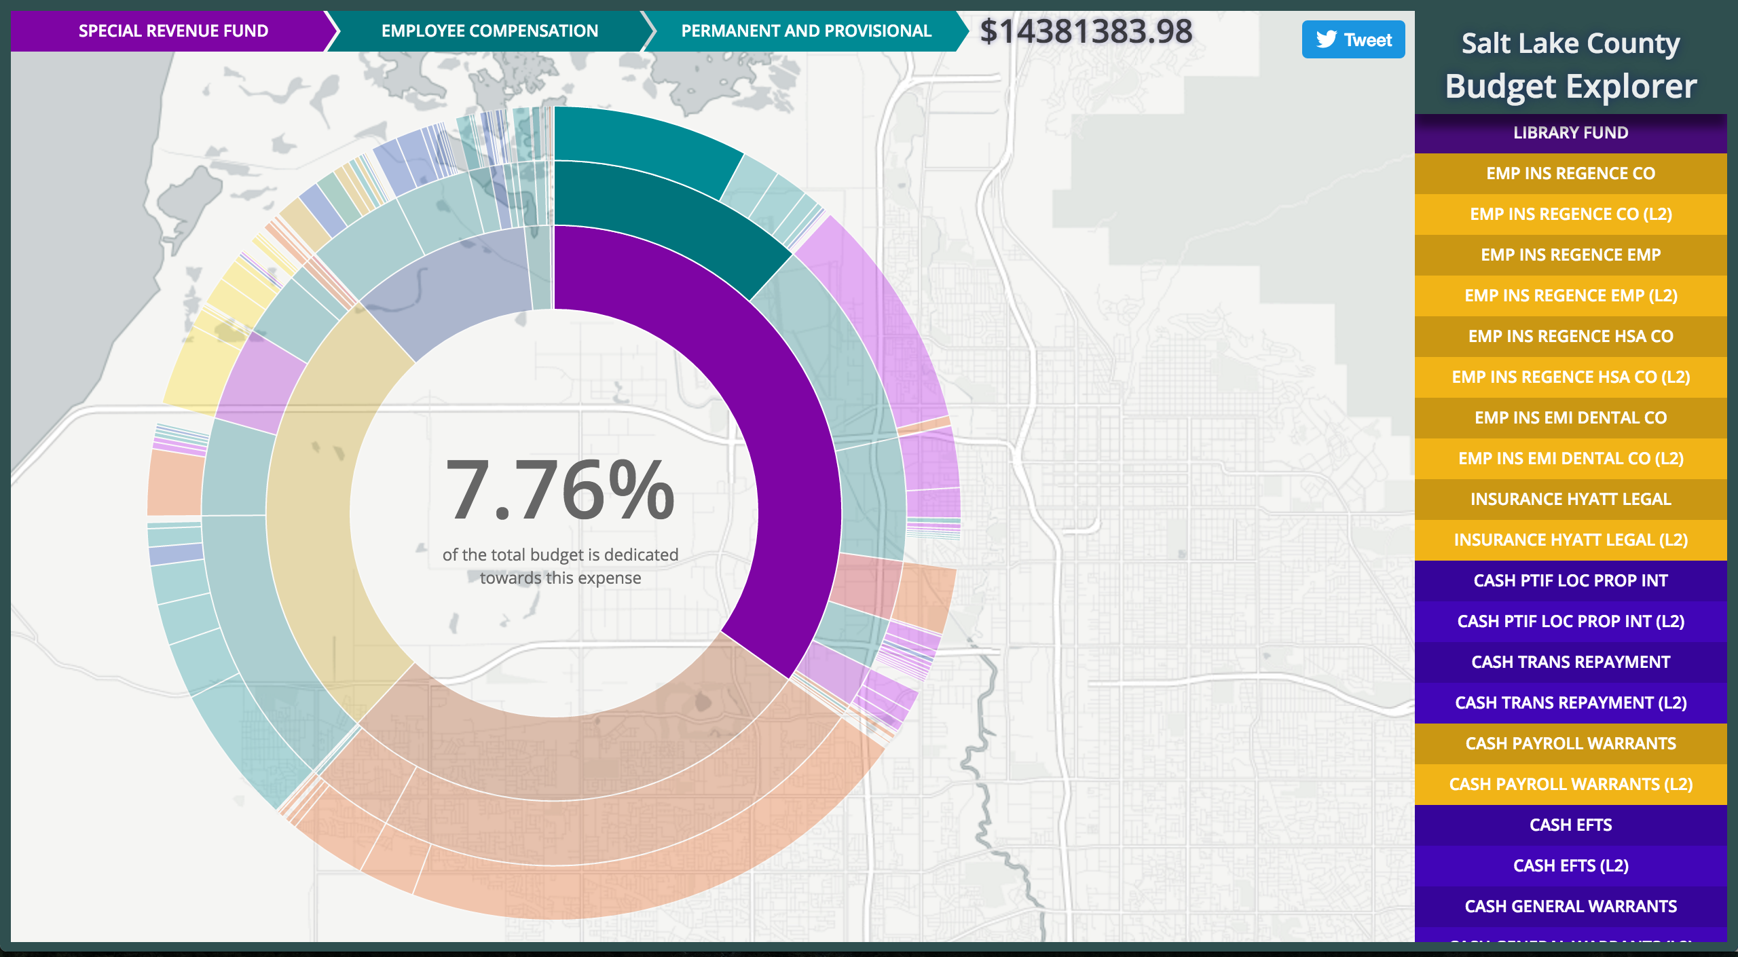This screenshot has height=957, width=1738.
Task: Click EMP INS REGENCE HSA CO item
Action: tap(1570, 337)
